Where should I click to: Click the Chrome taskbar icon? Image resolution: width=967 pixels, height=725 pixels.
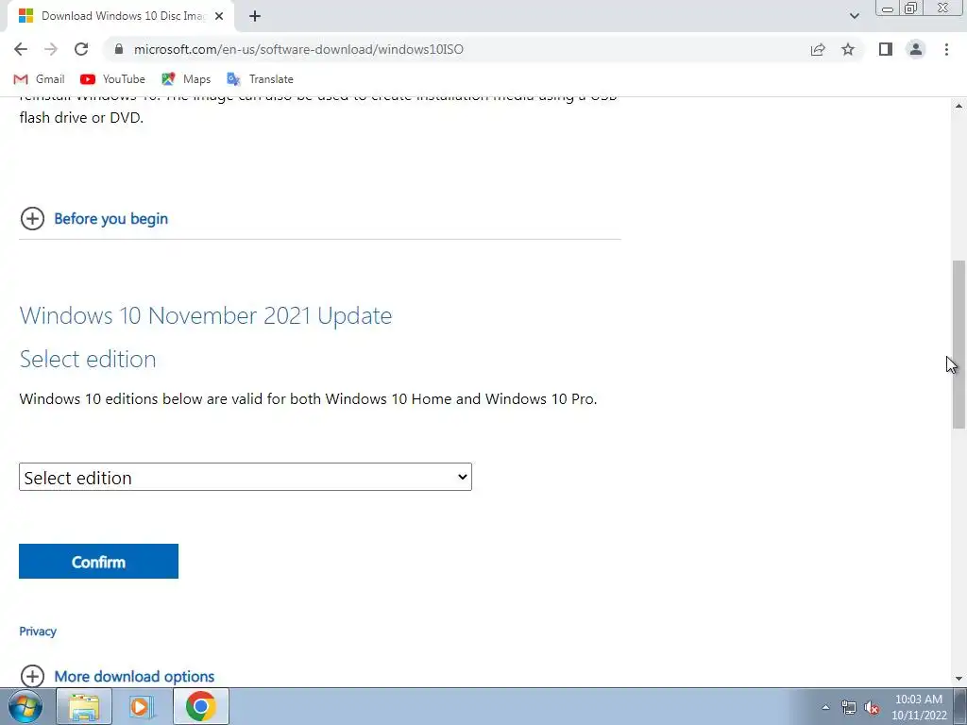200,706
